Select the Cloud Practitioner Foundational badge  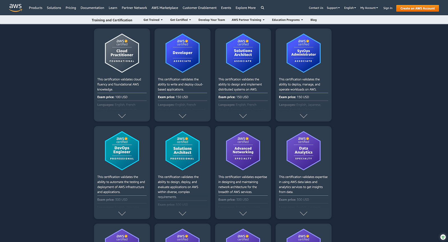coord(122,53)
